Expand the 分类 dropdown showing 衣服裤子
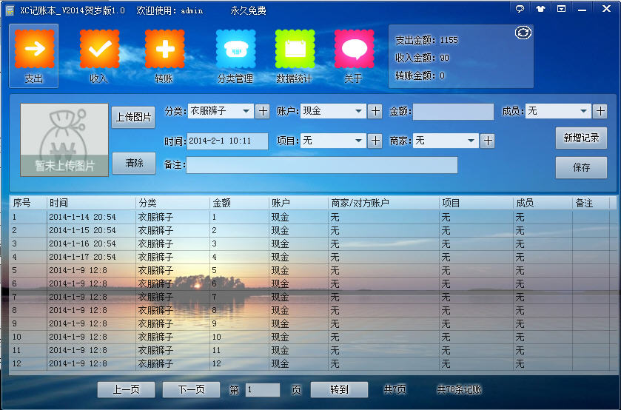Image resolution: width=621 pixels, height=410 pixels. click(246, 111)
